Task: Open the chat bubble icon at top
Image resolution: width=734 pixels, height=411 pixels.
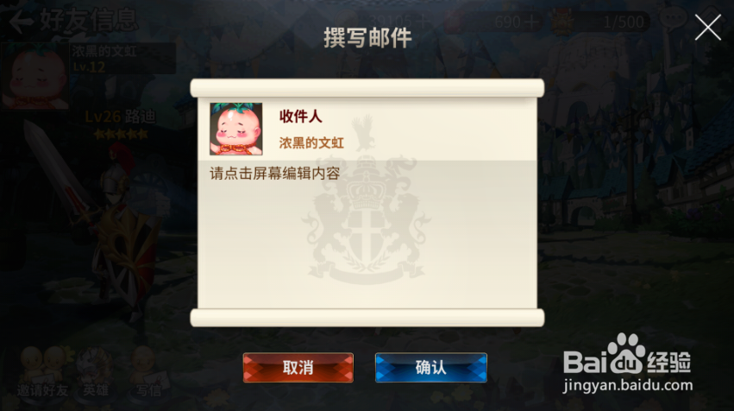Action: [x=673, y=20]
